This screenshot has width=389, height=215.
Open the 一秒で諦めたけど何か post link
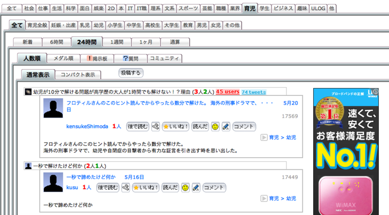point(91,177)
